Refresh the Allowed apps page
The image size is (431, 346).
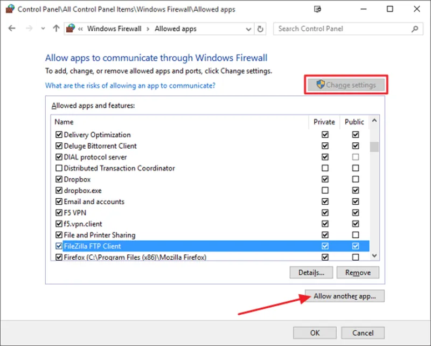[x=260, y=29]
